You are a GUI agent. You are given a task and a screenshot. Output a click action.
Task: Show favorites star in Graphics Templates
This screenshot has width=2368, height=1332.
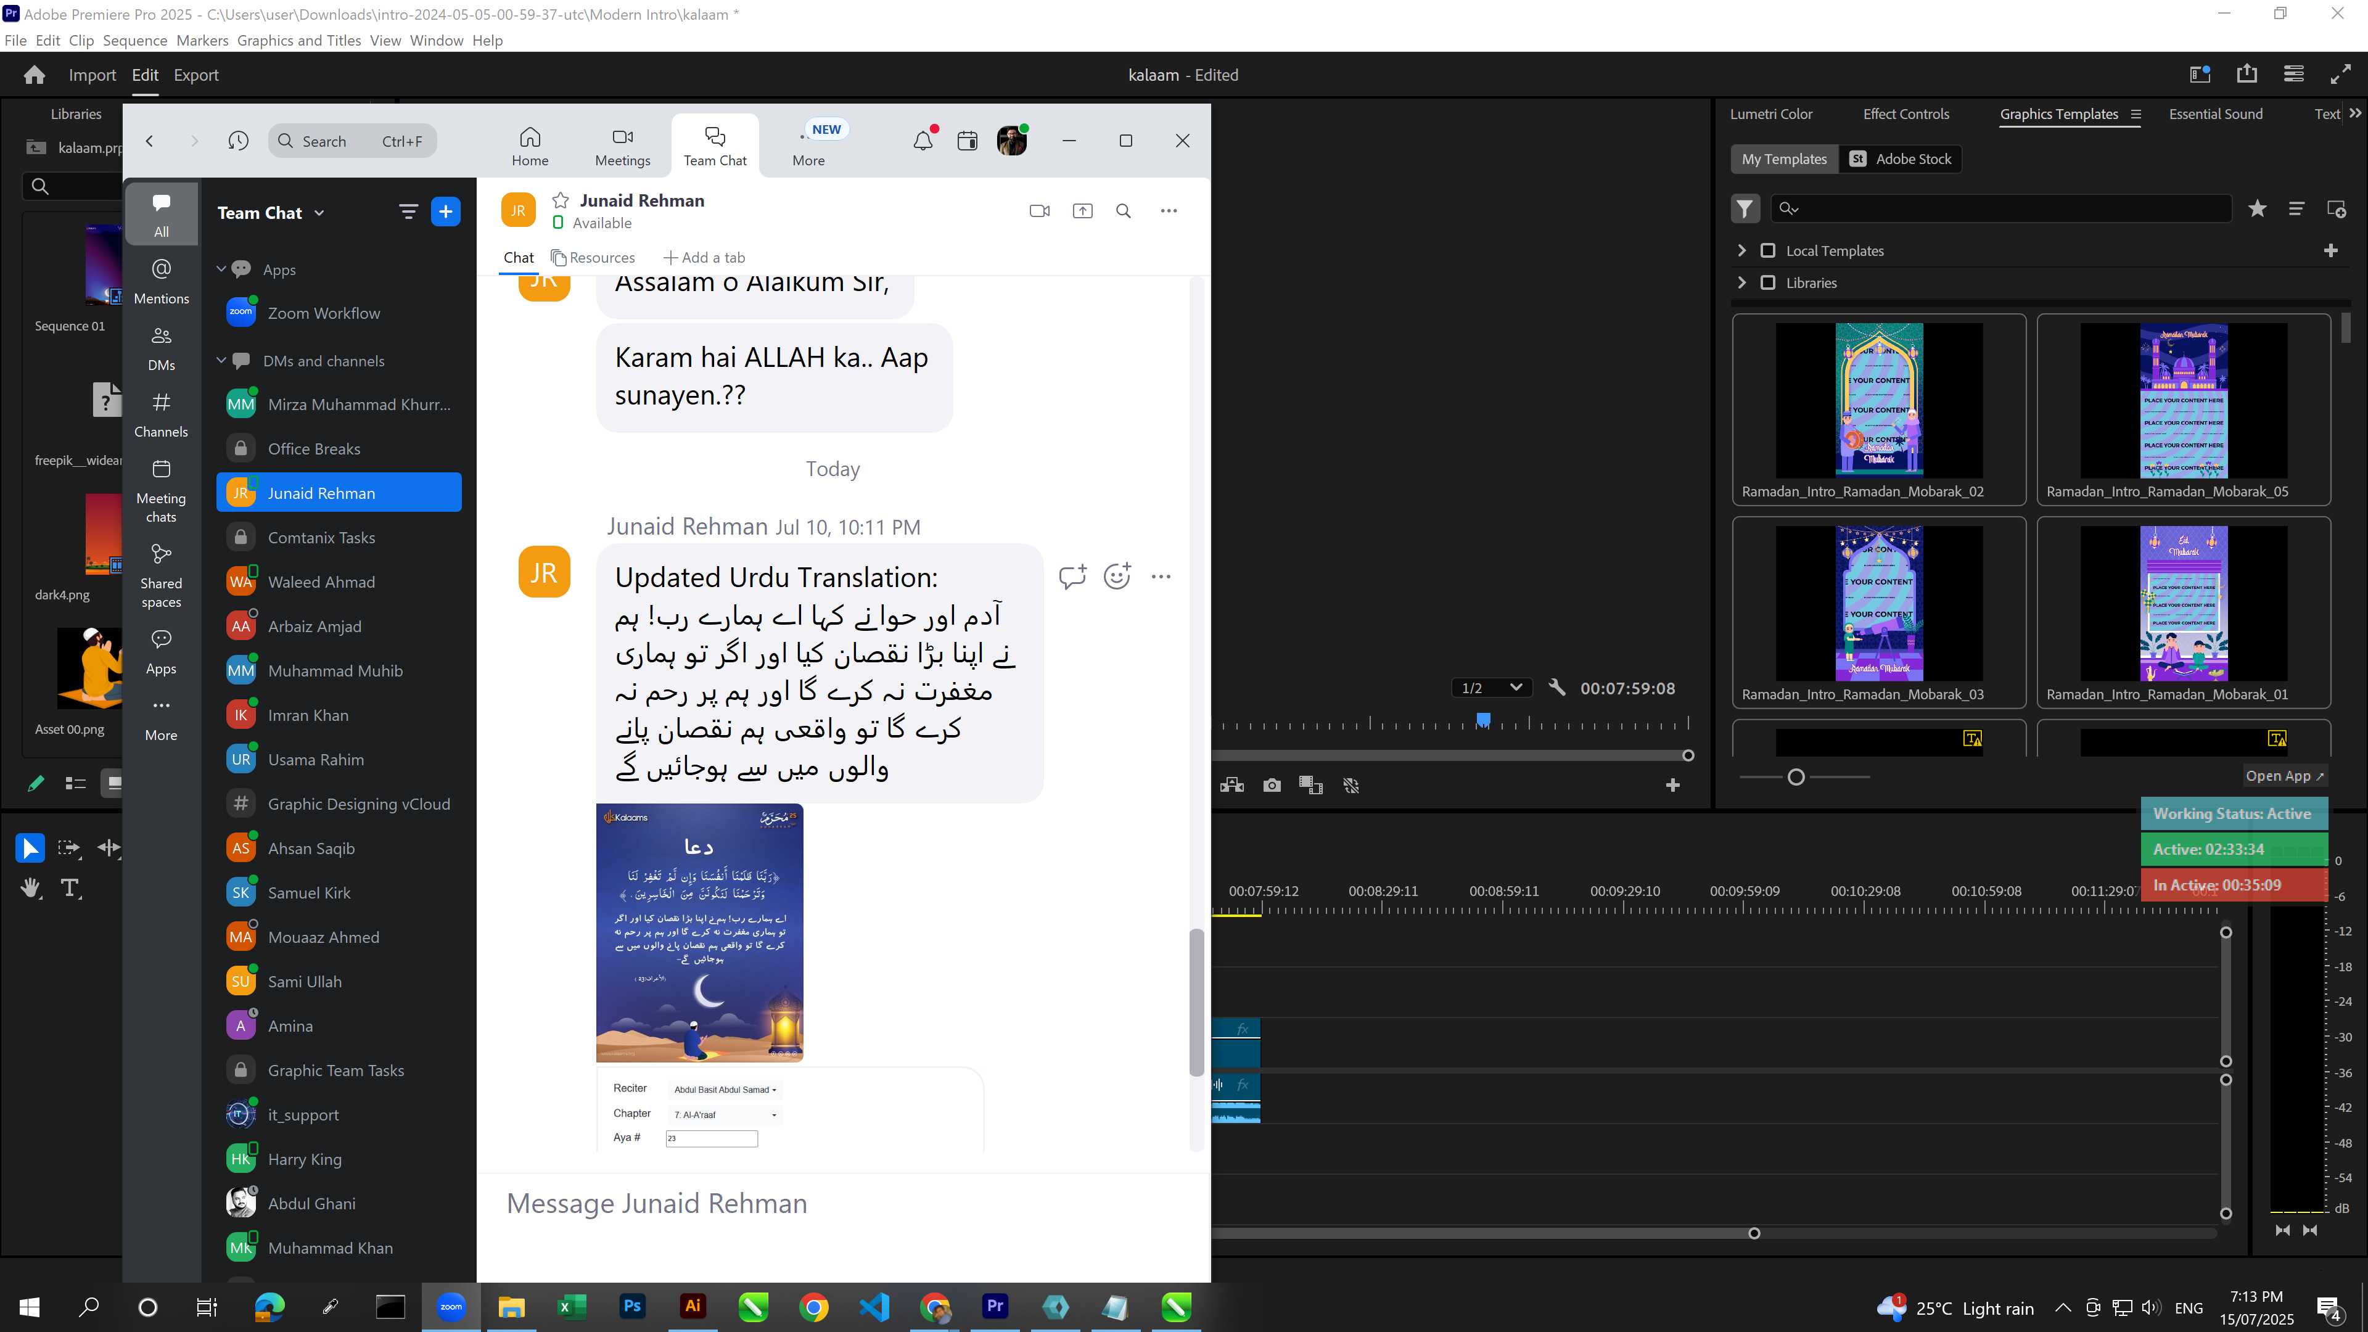coord(2257,208)
